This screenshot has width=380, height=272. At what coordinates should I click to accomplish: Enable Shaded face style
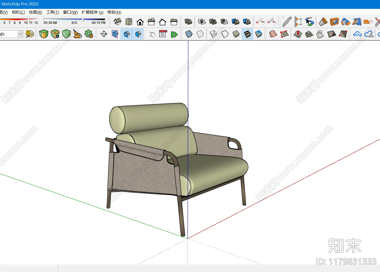(x=236, y=34)
